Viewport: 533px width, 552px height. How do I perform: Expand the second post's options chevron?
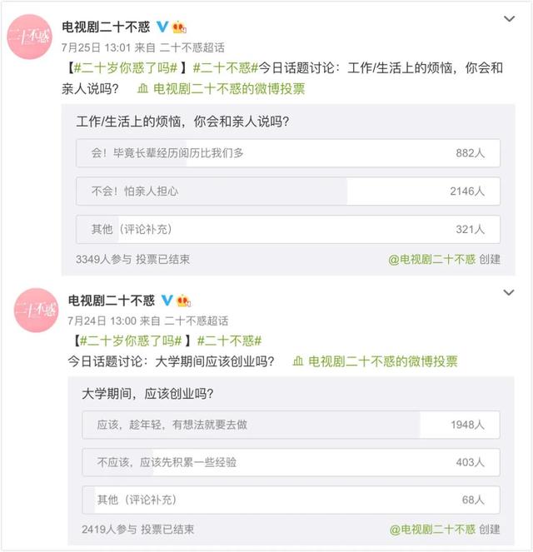coord(509,292)
